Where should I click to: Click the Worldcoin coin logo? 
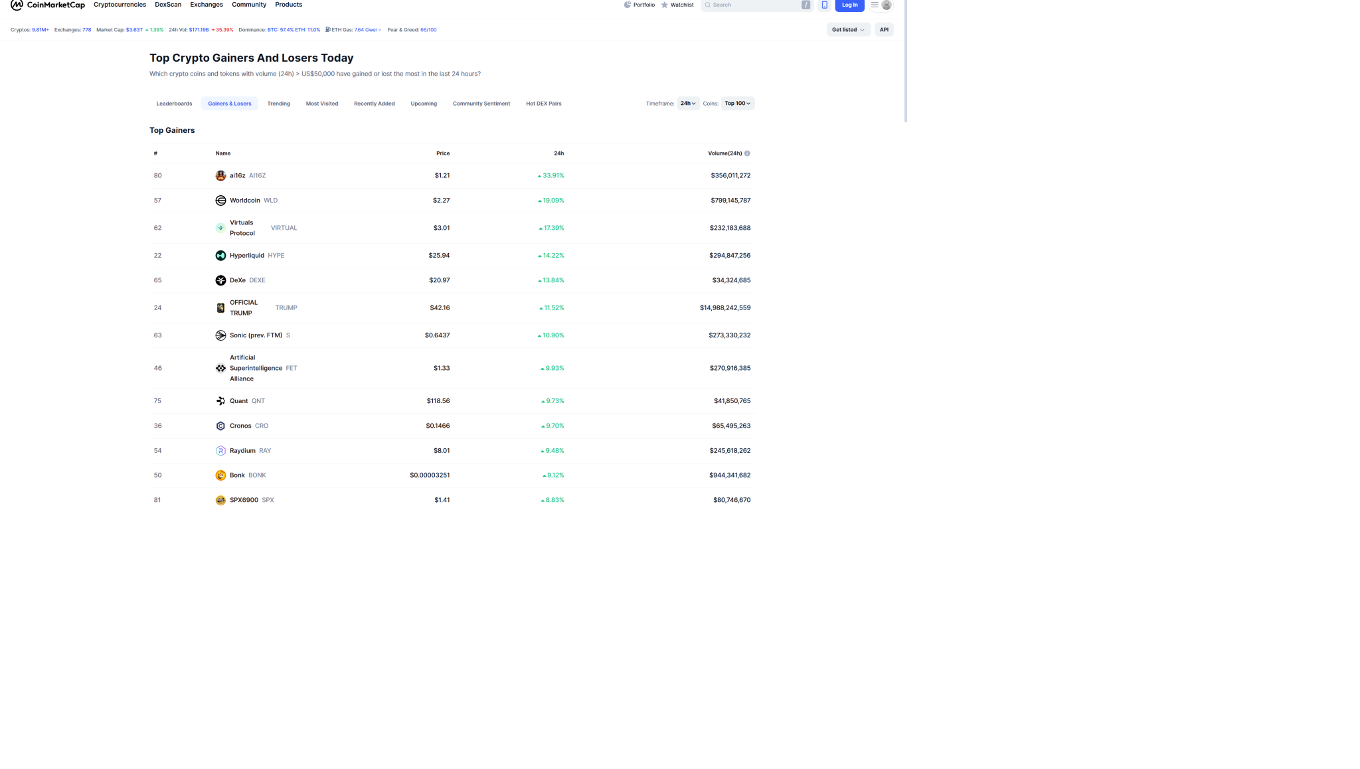[220, 201]
